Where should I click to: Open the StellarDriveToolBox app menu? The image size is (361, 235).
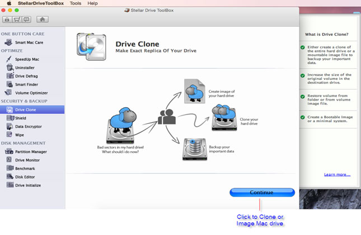[x=40, y=3]
